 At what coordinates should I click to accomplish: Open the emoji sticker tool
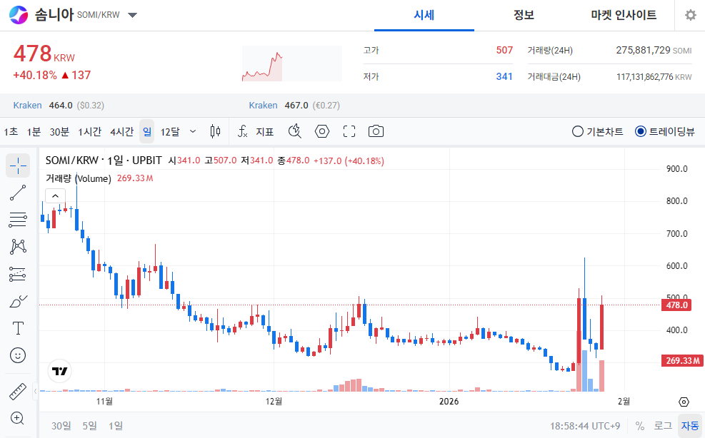click(x=18, y=355)
